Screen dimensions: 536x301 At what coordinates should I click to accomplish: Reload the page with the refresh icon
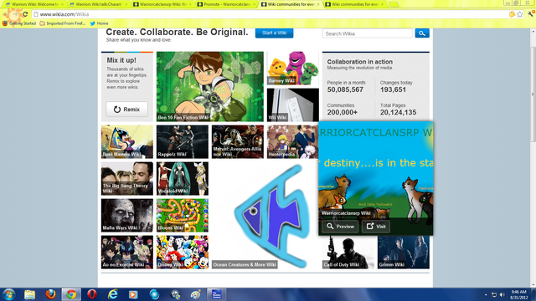tap(25, 14)
